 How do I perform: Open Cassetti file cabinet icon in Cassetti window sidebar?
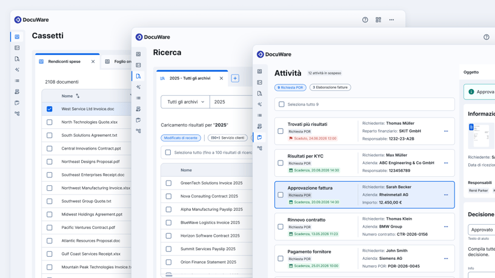17,37
